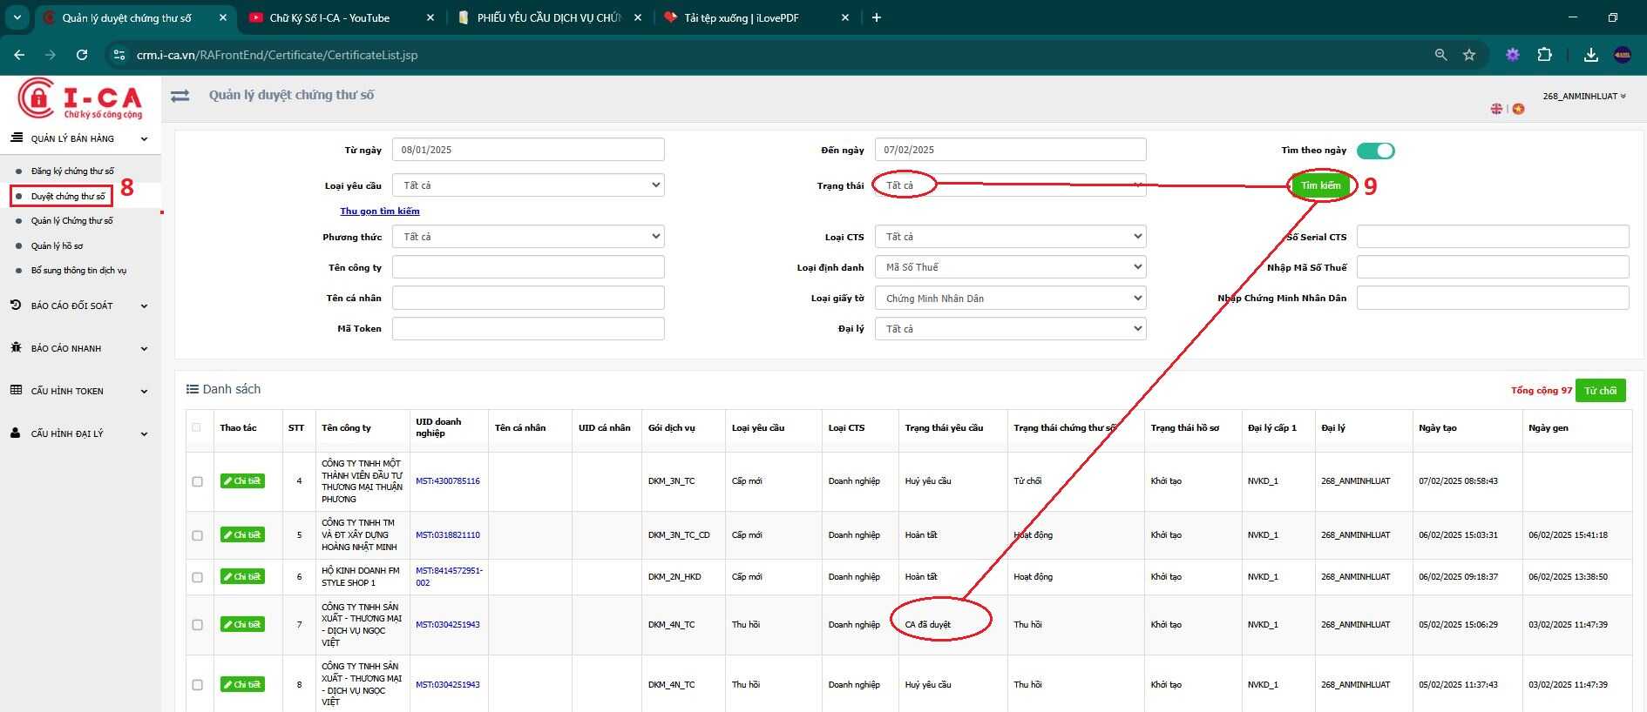Check the row for HOÀNG NHẬT MINH company
The image size is (1647, 712).
(197, 535)
